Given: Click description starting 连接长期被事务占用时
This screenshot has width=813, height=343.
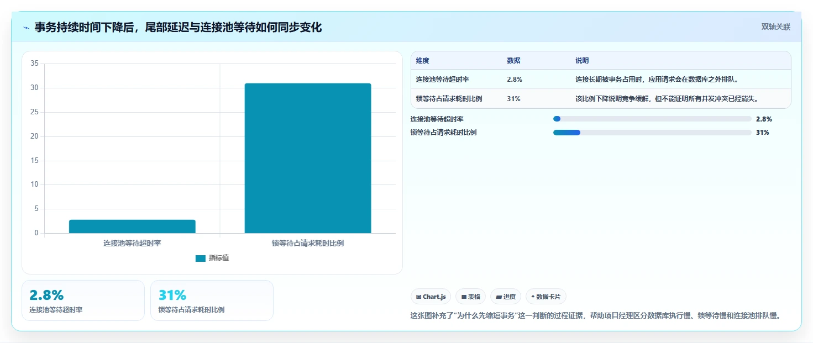Looking at the screenshot, I should (657, 80).
